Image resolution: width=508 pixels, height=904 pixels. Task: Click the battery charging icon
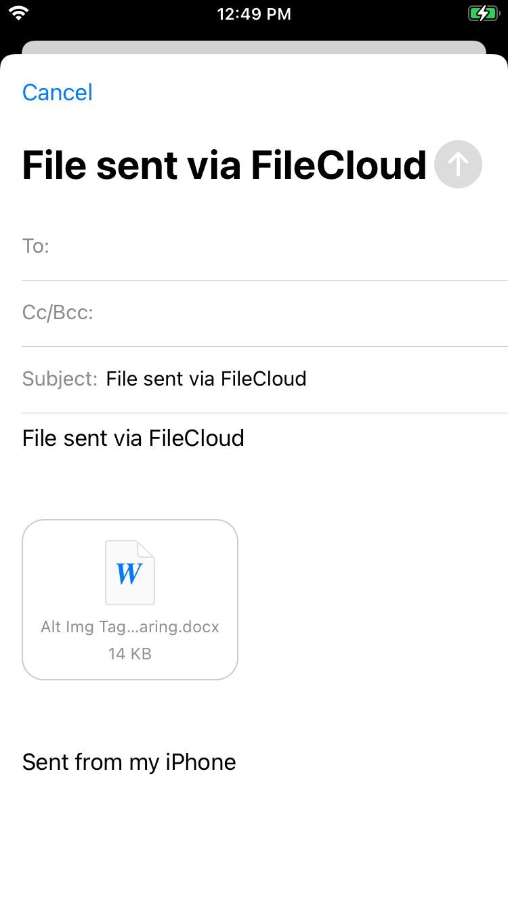[482, 14]
